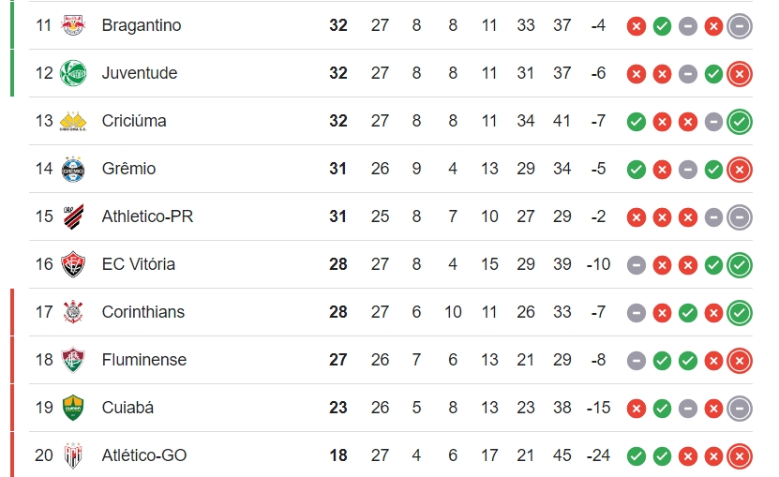779x477 pixels.
Task: Select Juventude's latest loss result icon
Action: [x=740, y=74]
